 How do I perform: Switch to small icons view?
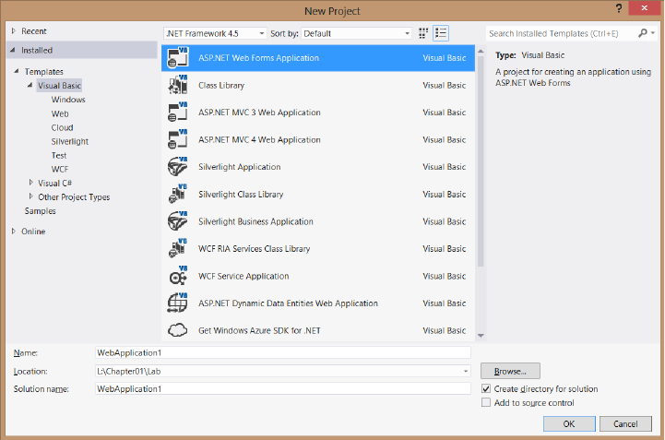[x=423, y=33]
